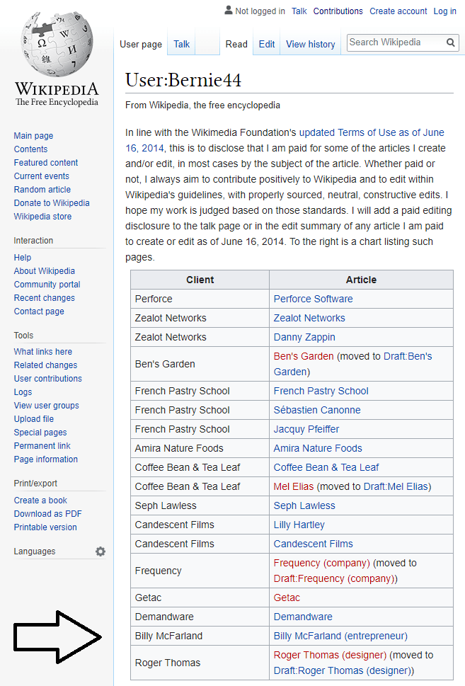This screenshot has width=465, height=686.
Task: Open Contributions in the top bar
Action: click(x=338, y=11)
